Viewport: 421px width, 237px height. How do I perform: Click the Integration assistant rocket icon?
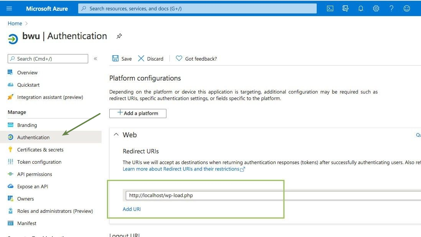[x=10, y=97]
